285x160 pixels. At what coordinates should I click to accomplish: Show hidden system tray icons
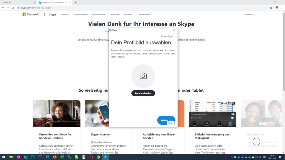pos(232,157)
